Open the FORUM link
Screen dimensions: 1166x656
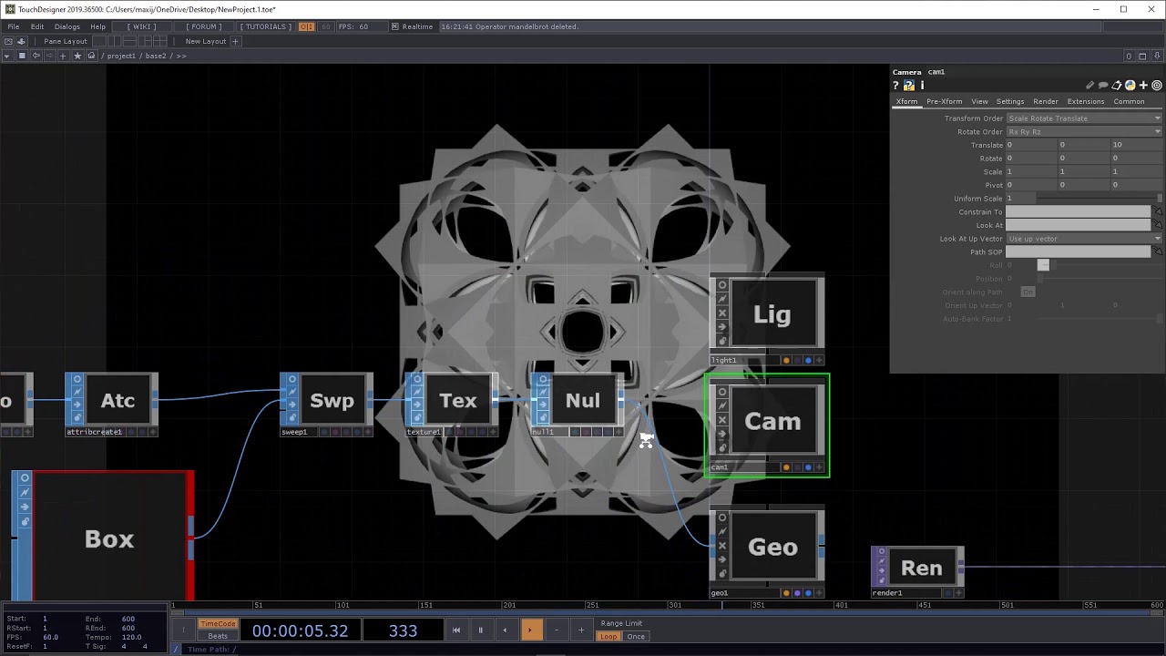click(202, 26)
